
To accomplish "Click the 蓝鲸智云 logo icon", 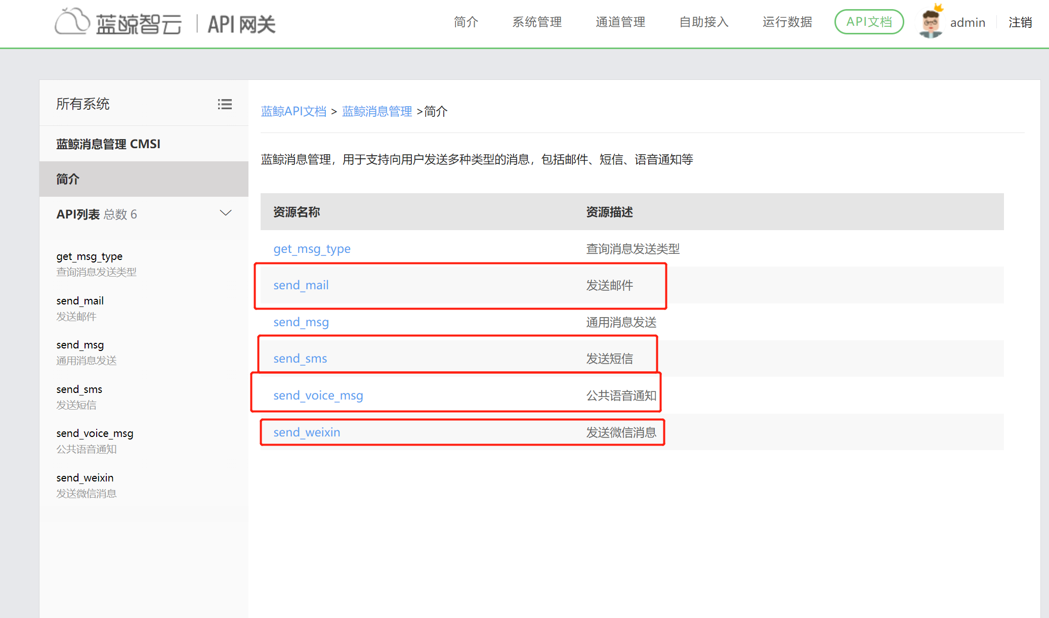I will click(72, 21).
